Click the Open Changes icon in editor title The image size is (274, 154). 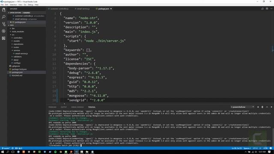coord(262,9)
